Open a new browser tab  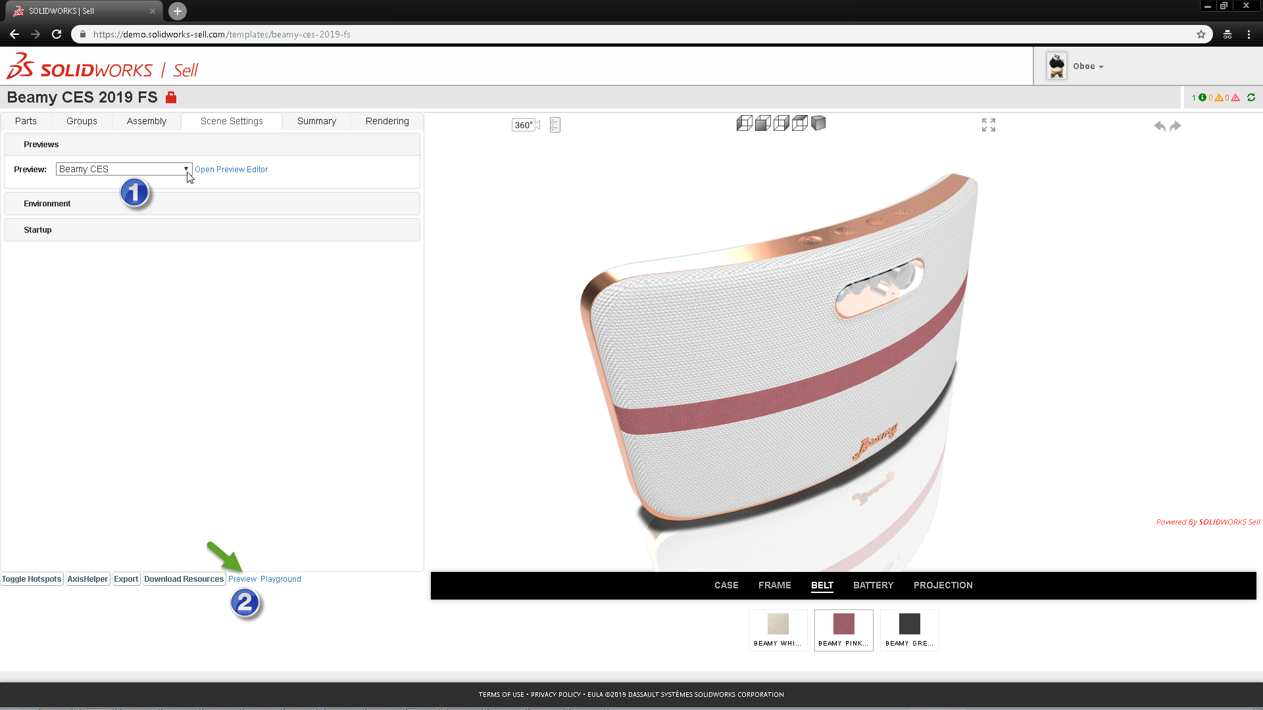pyautogui.click(x=178, y=11)
